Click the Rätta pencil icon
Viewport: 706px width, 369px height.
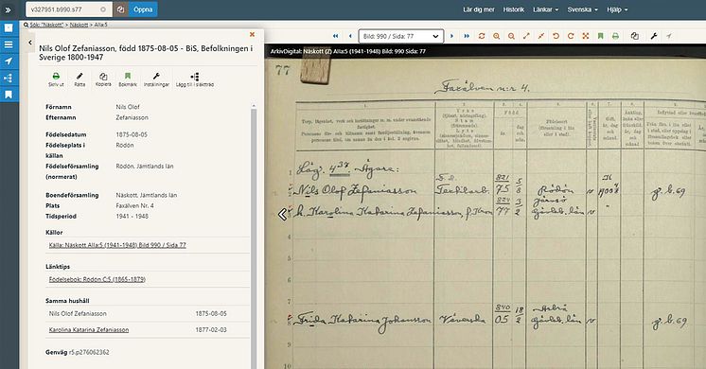[x=79, y=79]
